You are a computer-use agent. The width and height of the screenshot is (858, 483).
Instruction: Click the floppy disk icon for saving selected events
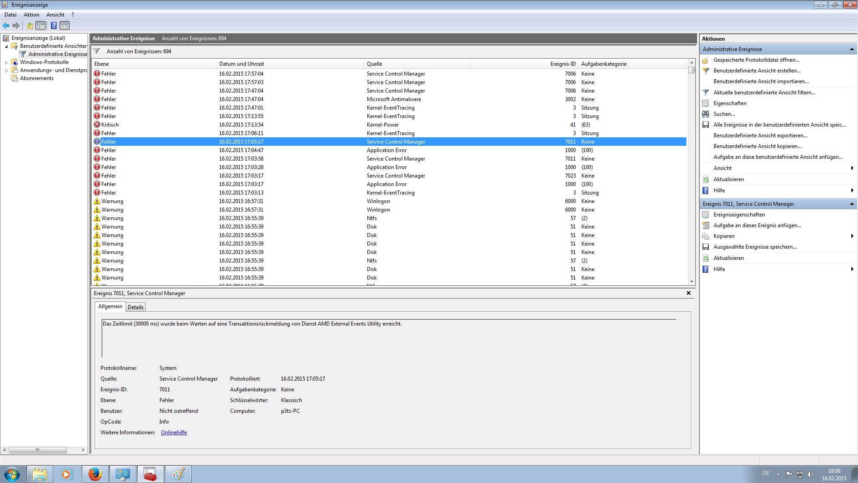[706, 247]
